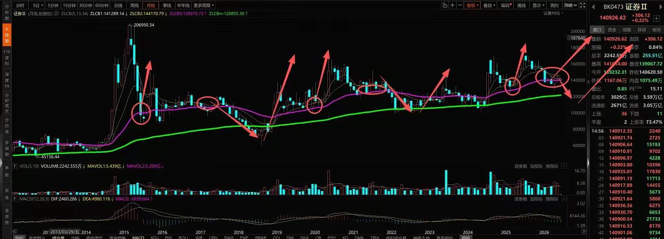Expand the 更多周期 dropdown
The image size is (664, 239).
[205, 5]
